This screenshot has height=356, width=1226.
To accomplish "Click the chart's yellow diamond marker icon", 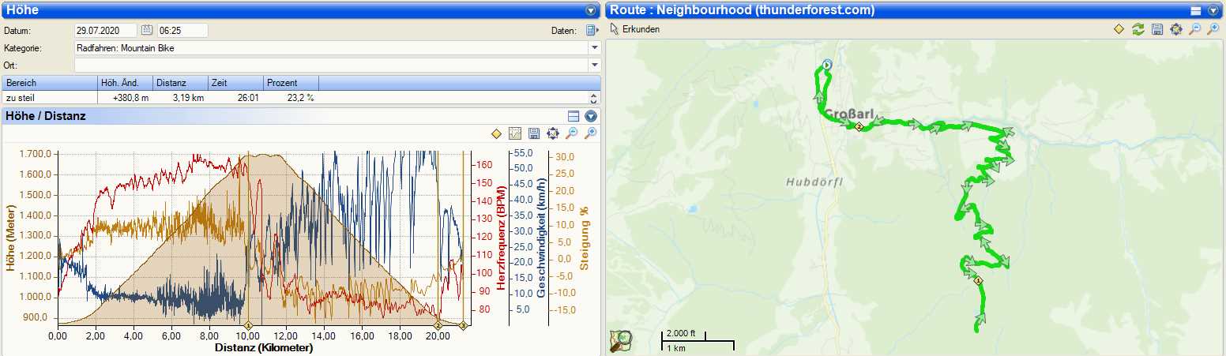I will [x=497, y=133].
